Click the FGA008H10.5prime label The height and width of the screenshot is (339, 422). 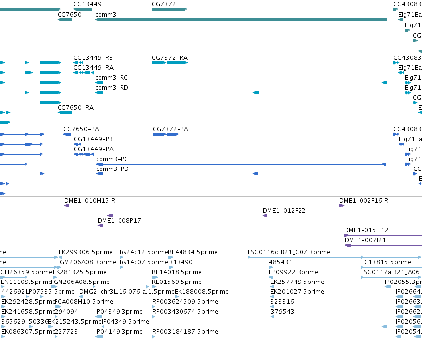pyautogui.click(x=84, y=302)
